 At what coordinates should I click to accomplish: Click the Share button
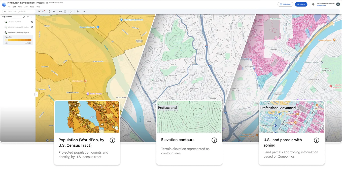(x=301, y=4)
